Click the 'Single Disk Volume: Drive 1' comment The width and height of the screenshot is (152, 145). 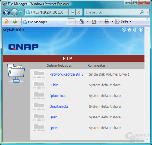pyautogui.click(x=109, y=74)
